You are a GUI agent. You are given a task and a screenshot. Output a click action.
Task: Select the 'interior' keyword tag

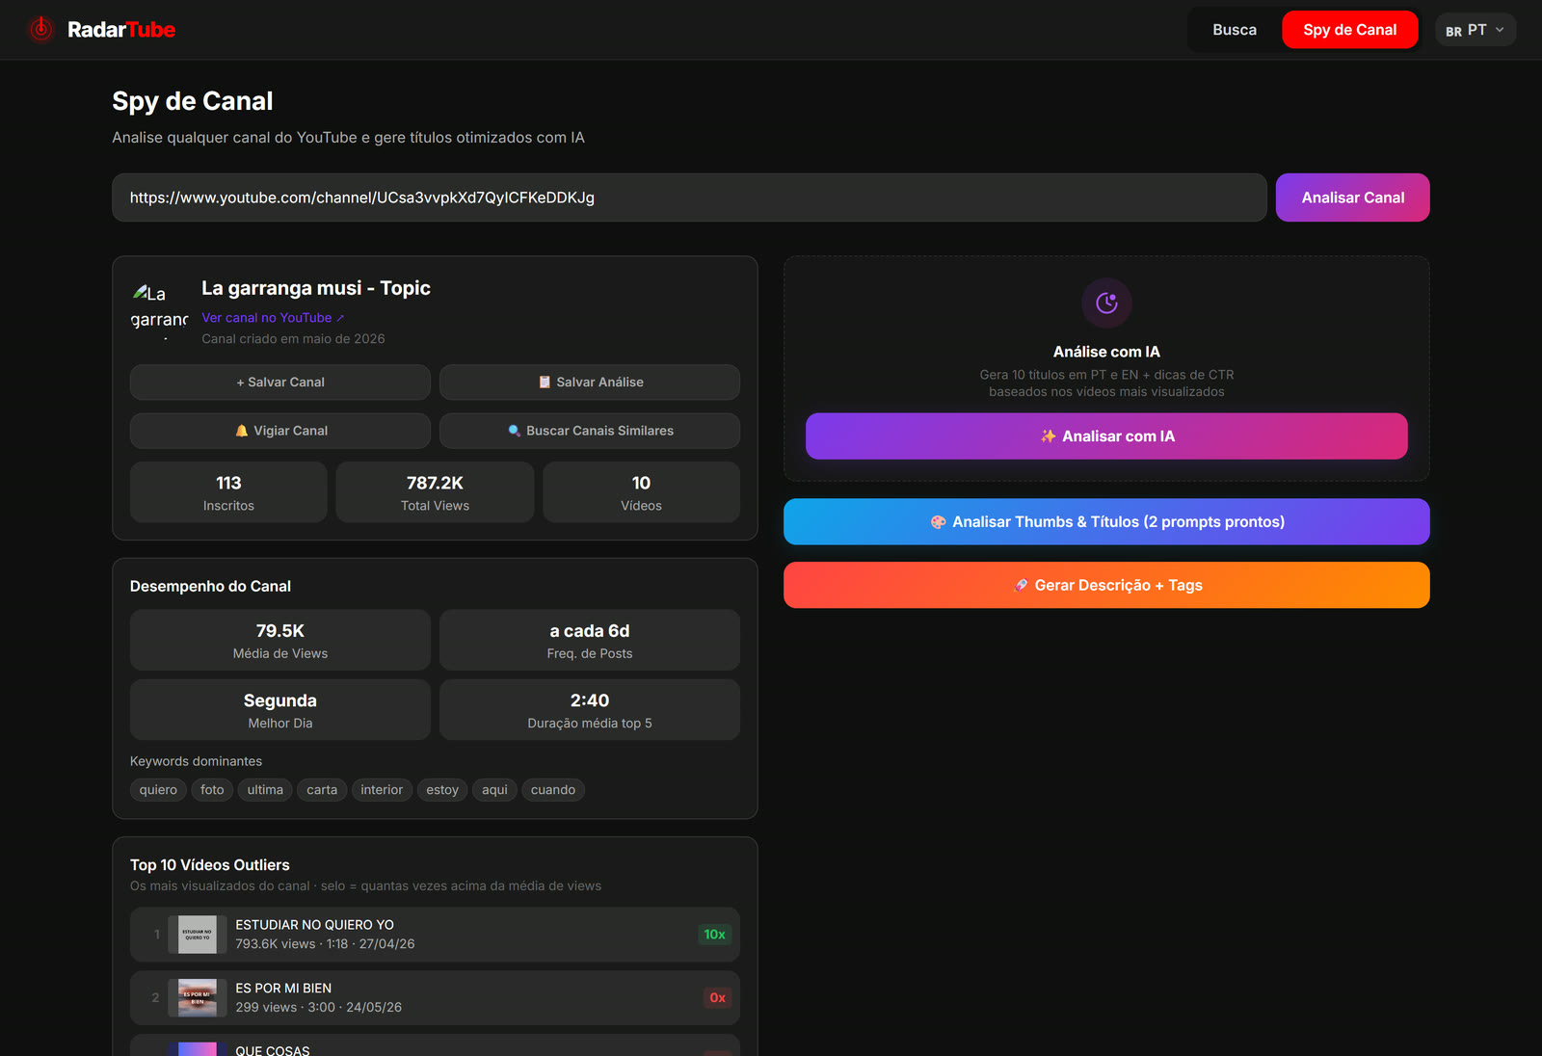(382, 790)
